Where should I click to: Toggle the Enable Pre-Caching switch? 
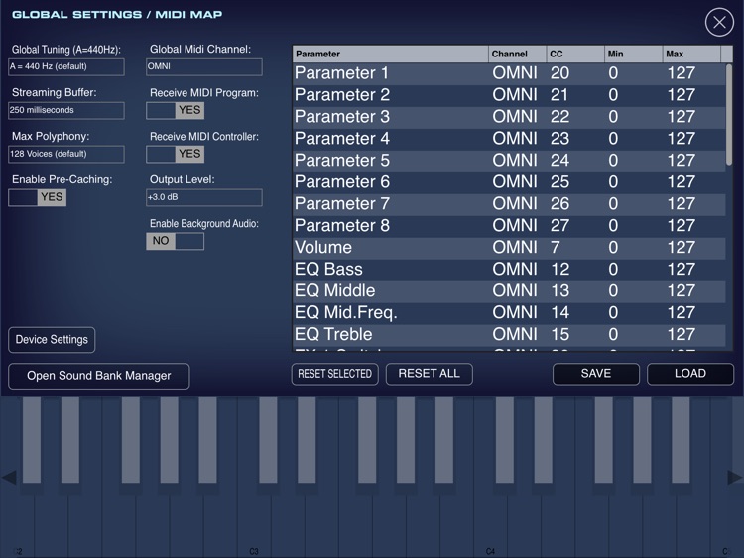click(38, 197)
